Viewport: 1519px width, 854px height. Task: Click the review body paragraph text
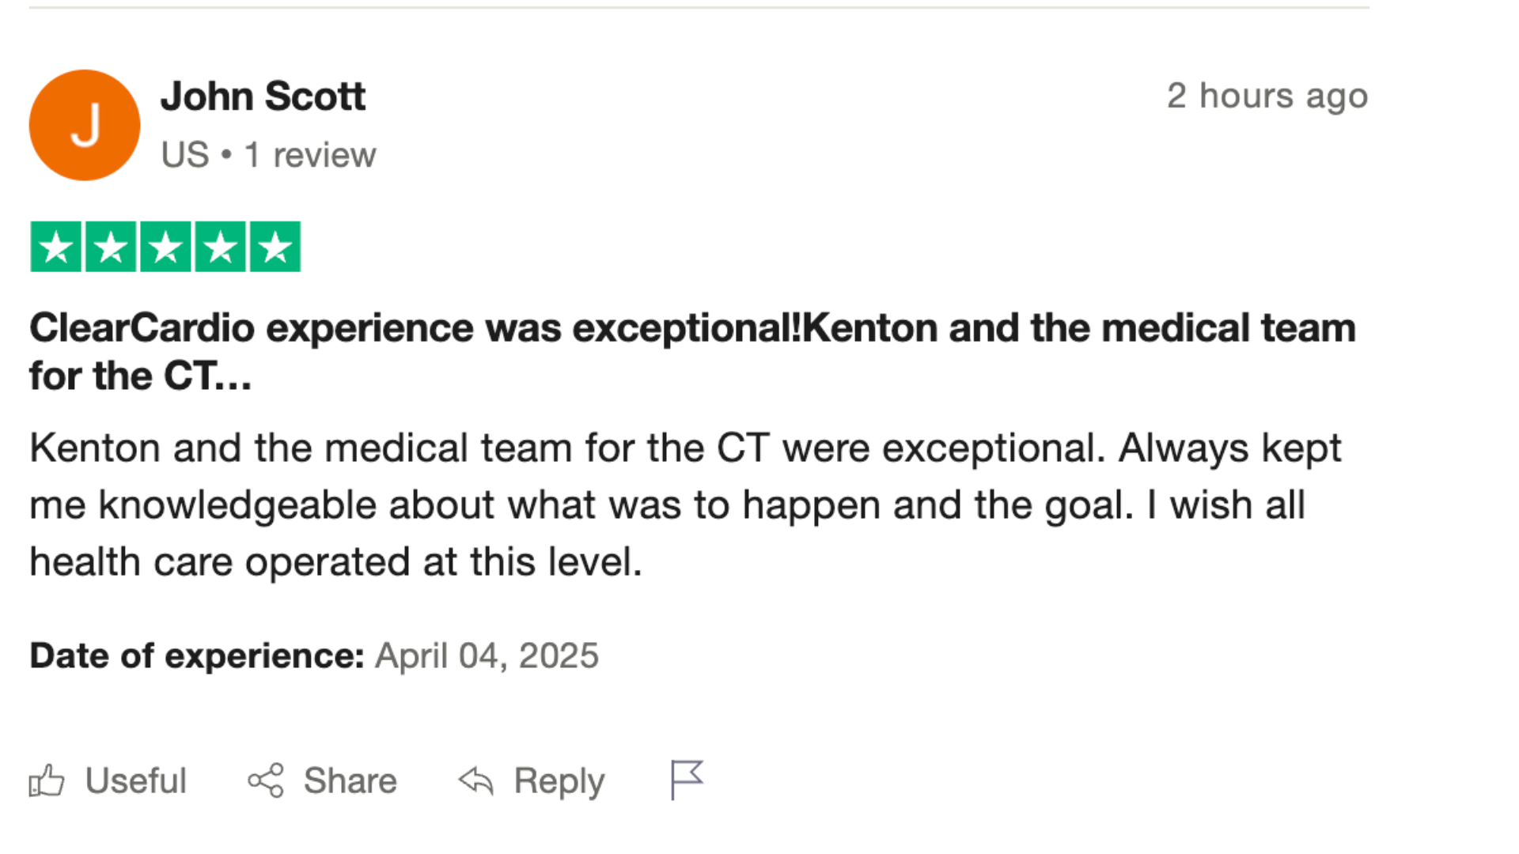coord(685,504)
